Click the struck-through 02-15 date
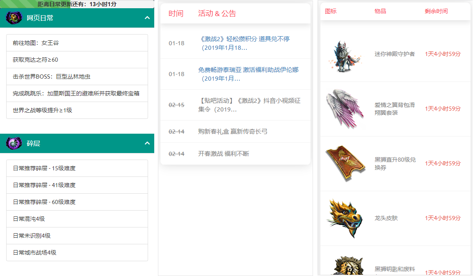The width and height of the screenshot is (473, 276). point(176,105)
